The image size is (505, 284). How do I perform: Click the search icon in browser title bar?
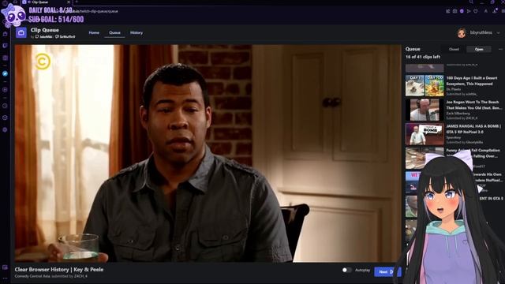pos(471,2)
